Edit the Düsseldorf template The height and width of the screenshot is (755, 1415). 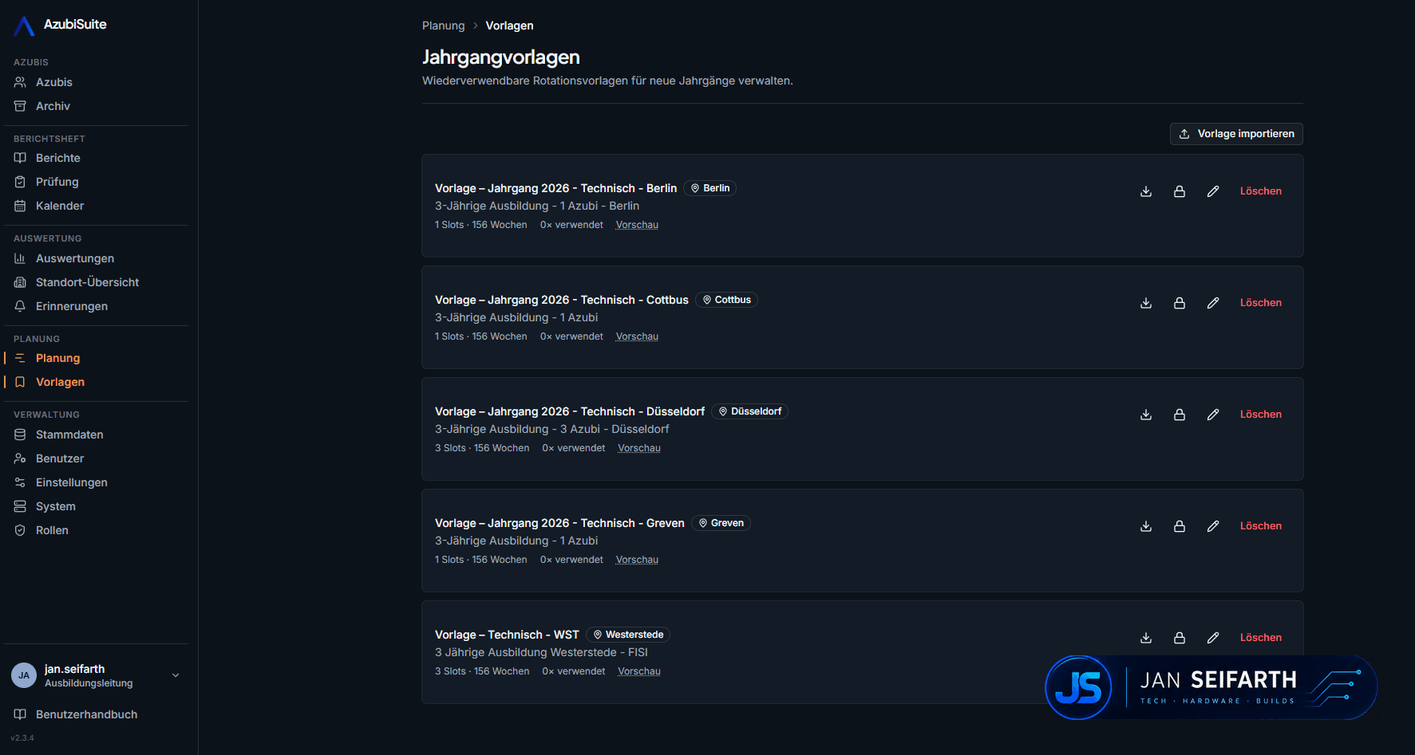(x=1213, y=415)
